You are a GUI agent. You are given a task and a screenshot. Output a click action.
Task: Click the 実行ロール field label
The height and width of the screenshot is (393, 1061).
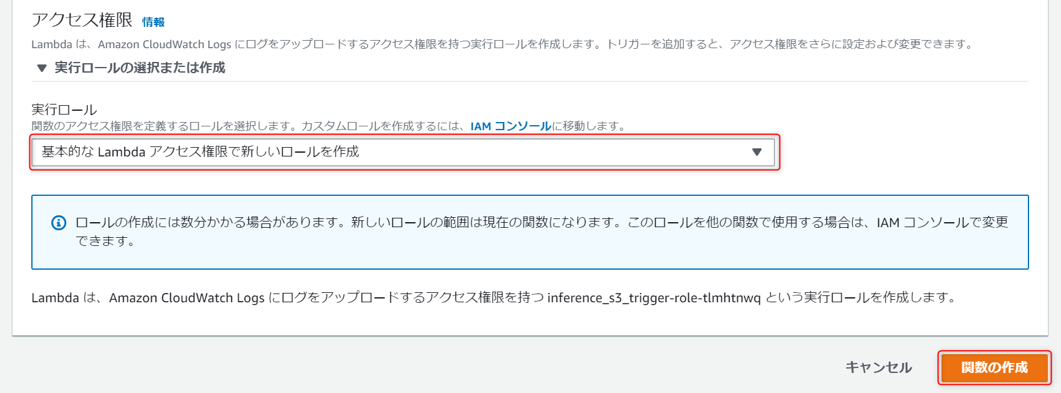click(64, 110)
